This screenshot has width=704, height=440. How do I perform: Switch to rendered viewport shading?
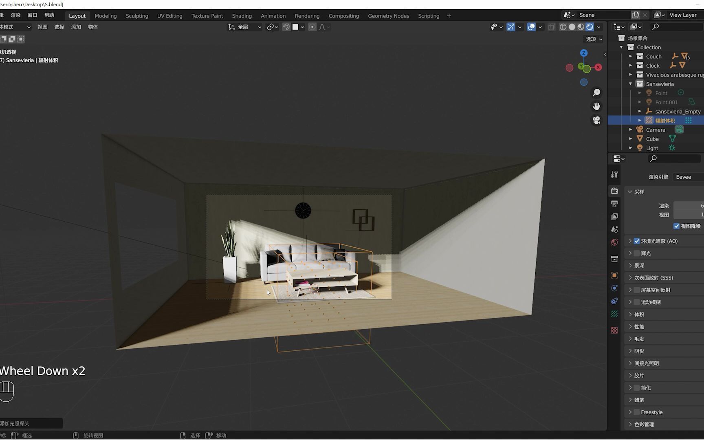coord(590,27)
